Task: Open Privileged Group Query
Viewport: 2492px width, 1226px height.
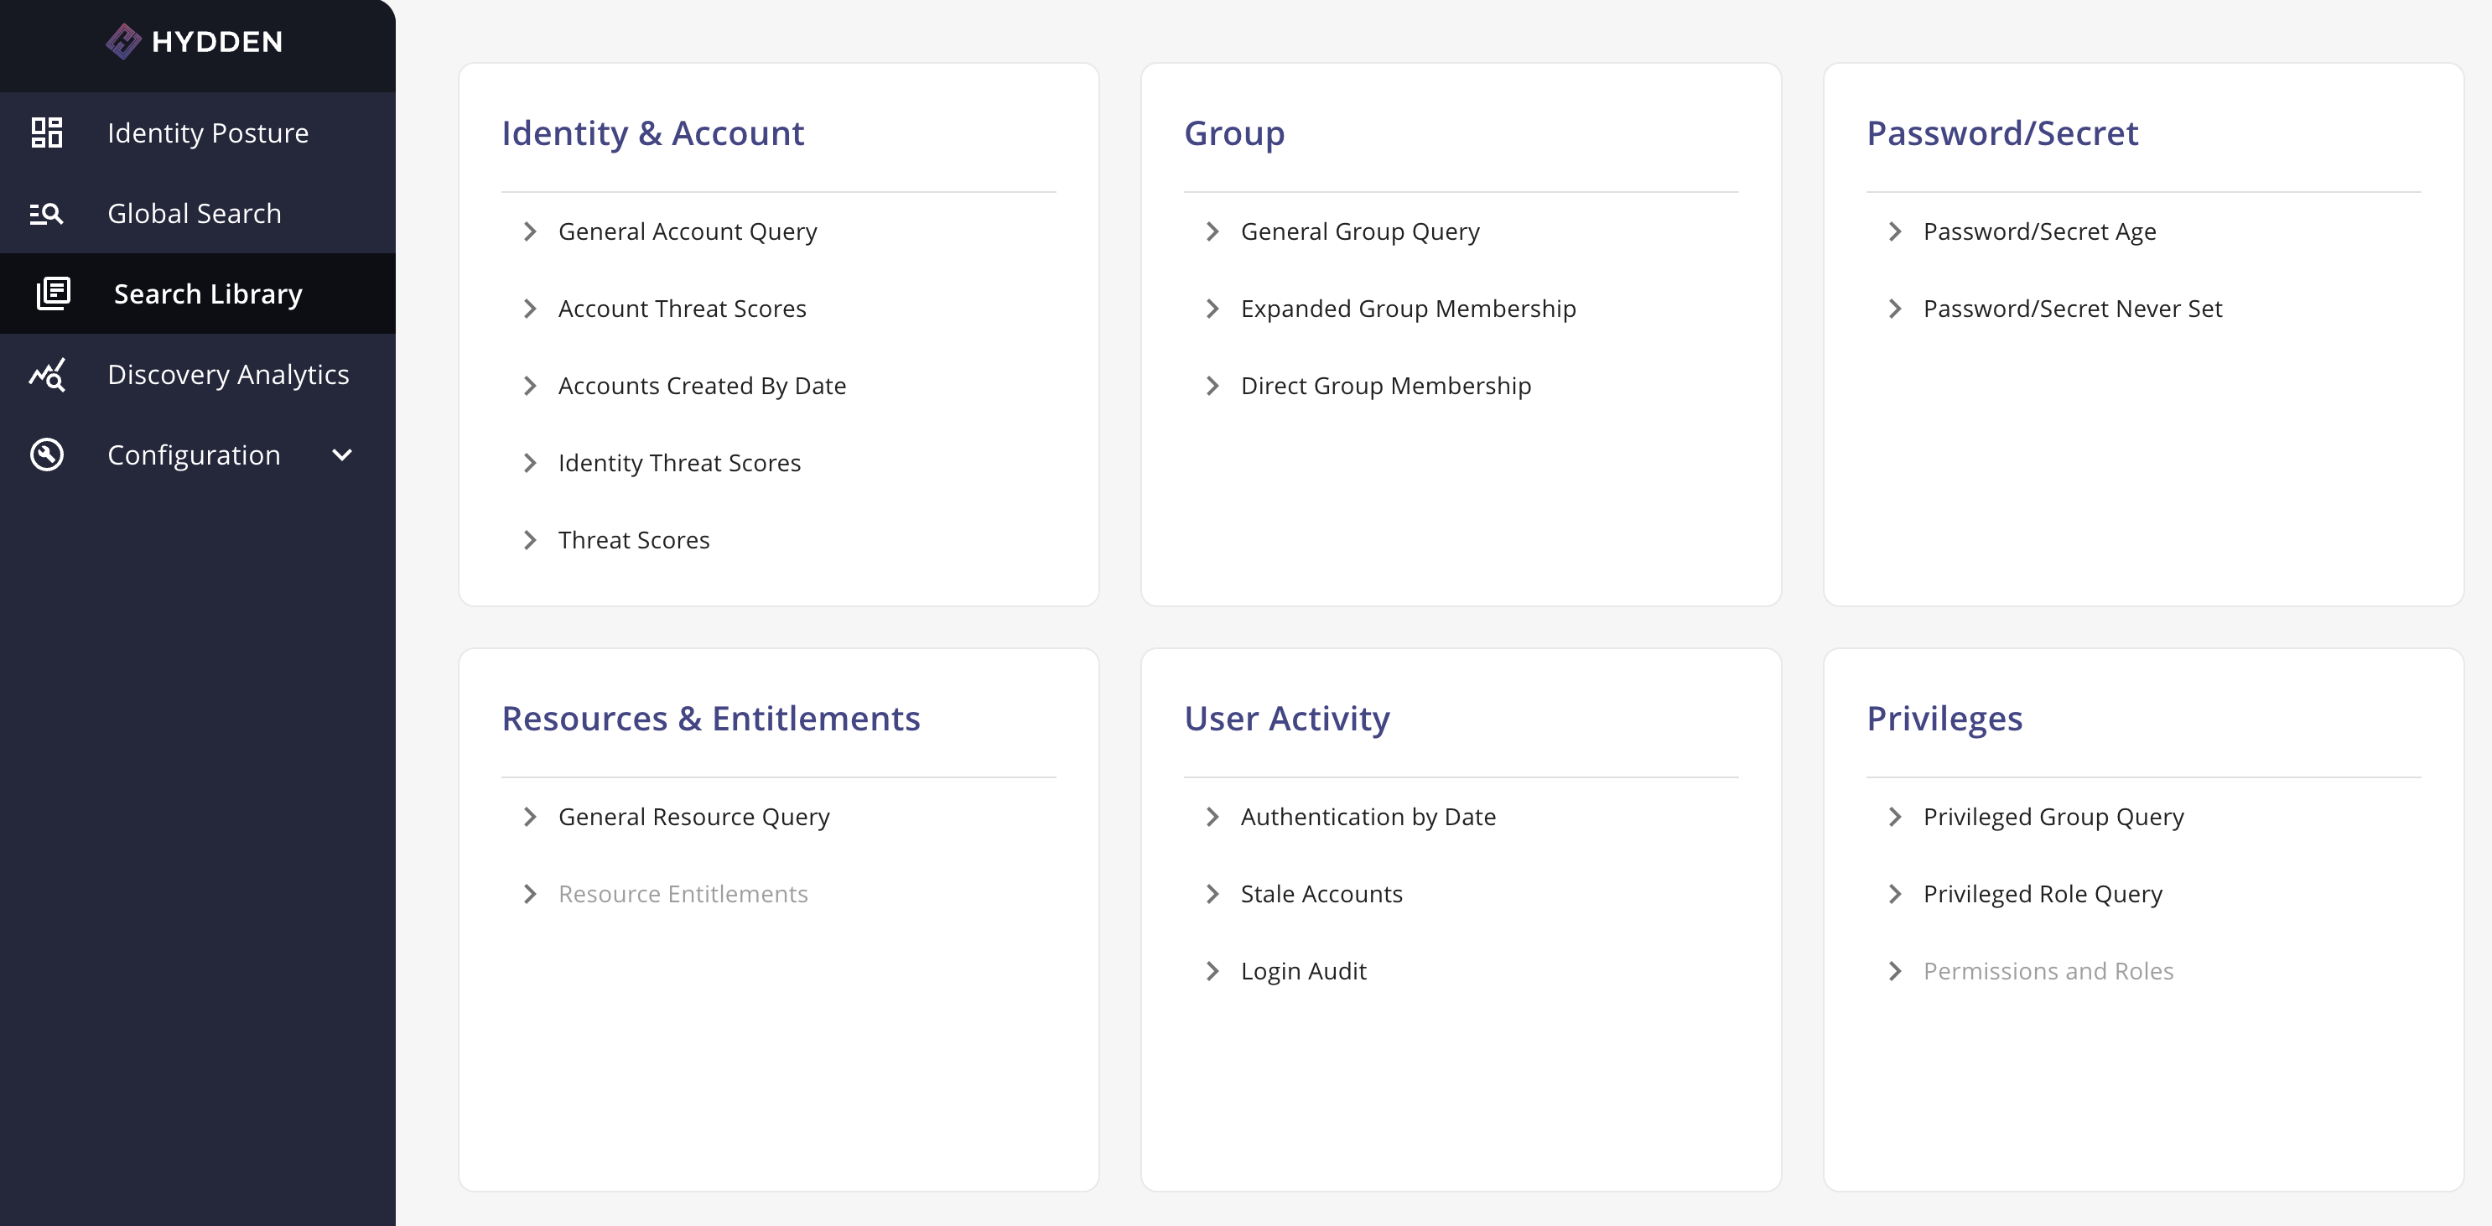Action: point(2053,817)
